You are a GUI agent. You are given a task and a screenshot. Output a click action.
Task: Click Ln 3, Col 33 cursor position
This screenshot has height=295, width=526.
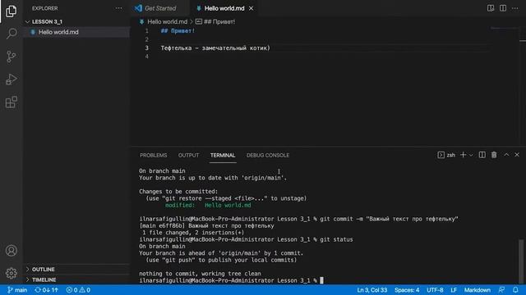[371, 290]
